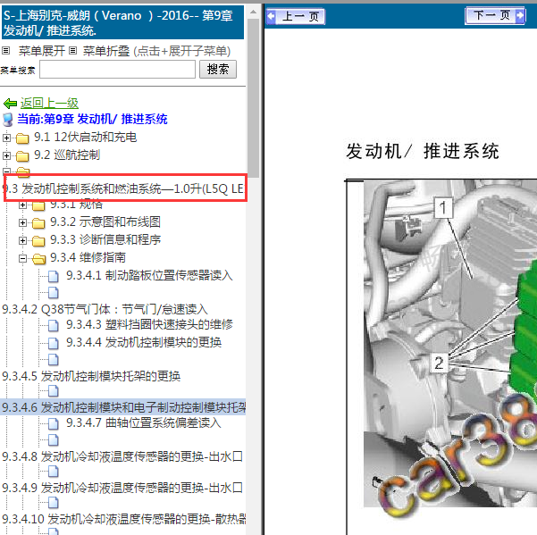The width and height of the screenshot is (537, 535).
Task: Click the document icon of 9.3.4.3
Action: pos(53,325)
